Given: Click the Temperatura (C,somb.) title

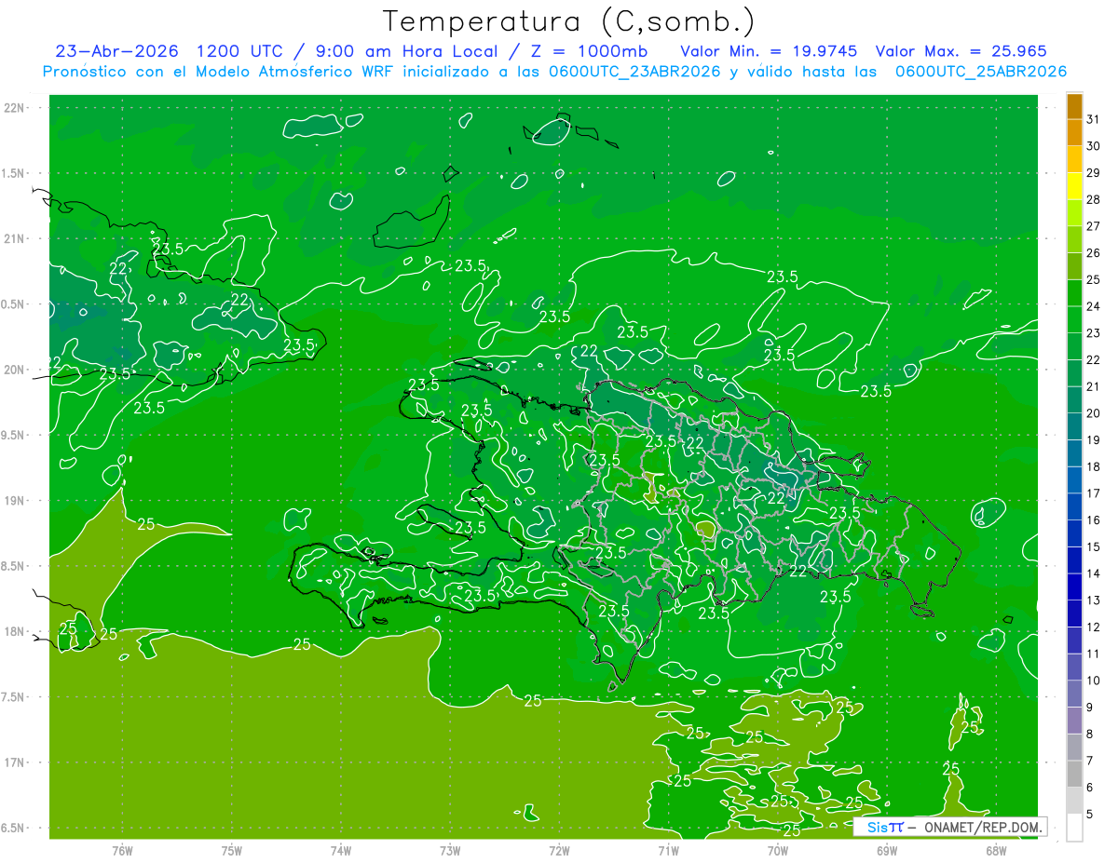Looking at the screenshot, I should tap(569, 21).
